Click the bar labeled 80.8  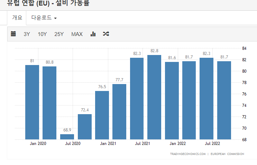49,103
